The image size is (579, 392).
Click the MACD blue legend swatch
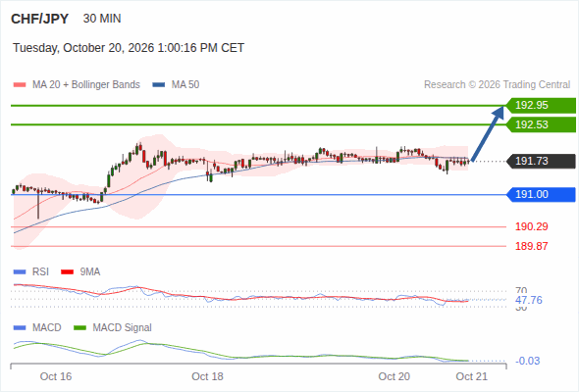coord(20,328)
